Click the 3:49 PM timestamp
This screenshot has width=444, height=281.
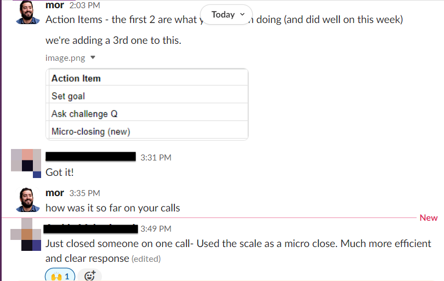tap(156, 228)
